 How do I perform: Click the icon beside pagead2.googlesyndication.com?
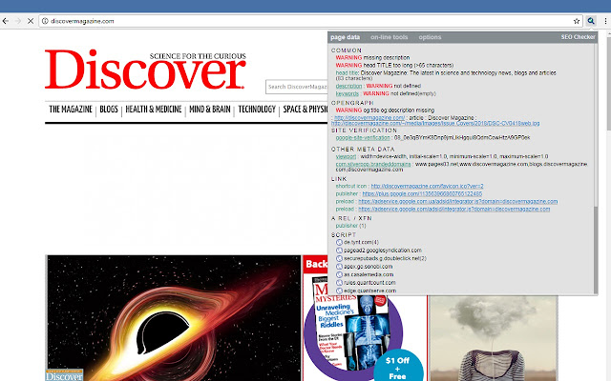coord(339,251)
